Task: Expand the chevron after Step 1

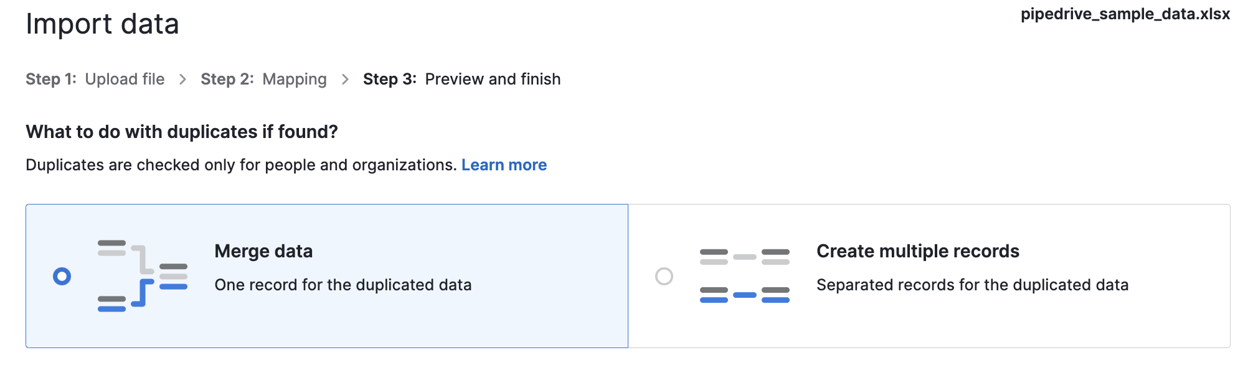Action: pyautogui.click(x=184, y=80)
